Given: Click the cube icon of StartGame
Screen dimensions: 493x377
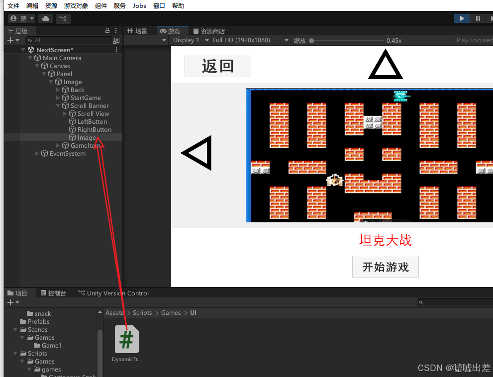Looking at the screenshot, I should [x=65, y=97].
